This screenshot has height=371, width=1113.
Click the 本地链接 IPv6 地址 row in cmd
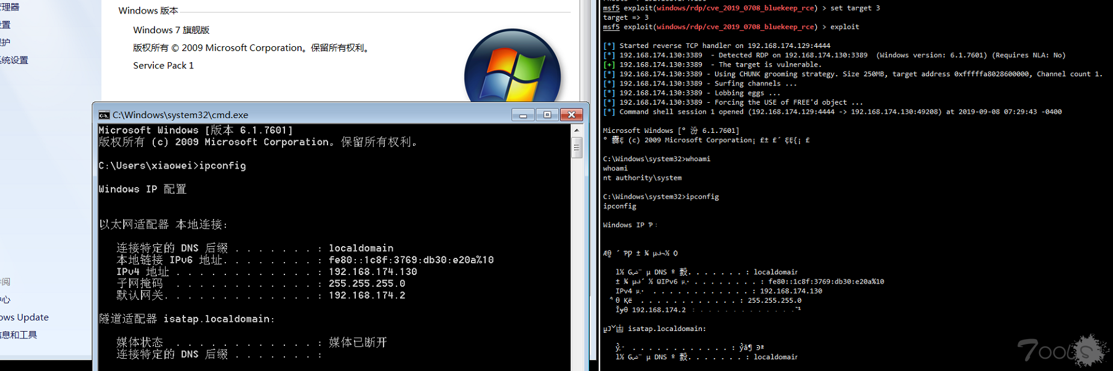(x=305, y=260)
